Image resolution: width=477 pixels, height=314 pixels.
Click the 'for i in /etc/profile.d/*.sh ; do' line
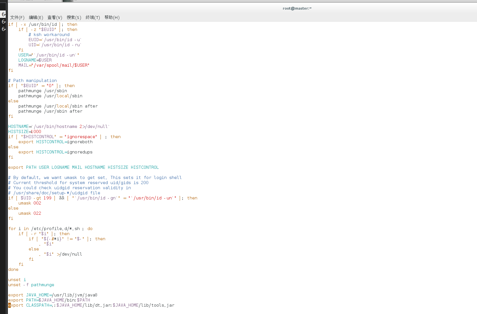click(51, 229)
